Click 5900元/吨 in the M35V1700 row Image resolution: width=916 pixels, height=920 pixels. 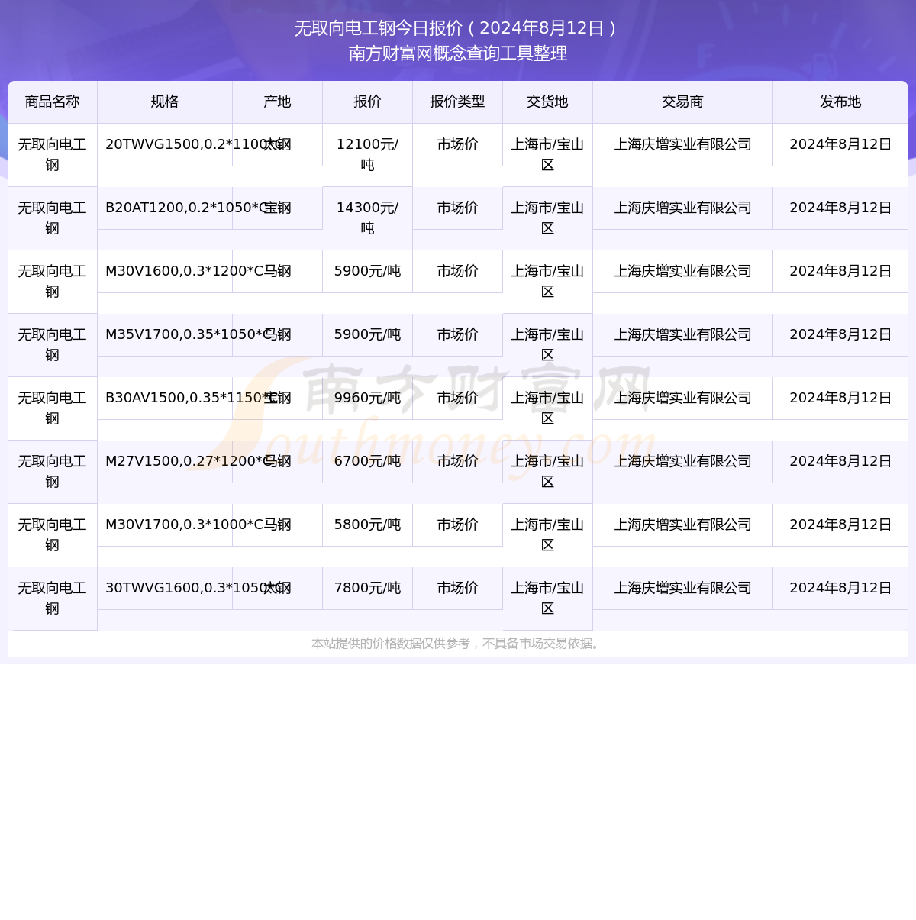coord(367,334)
